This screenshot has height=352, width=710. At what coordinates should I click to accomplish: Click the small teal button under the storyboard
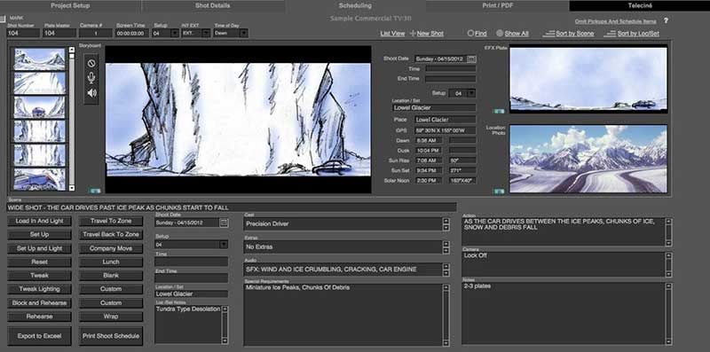pyautogui.click(x=95, y=191)
